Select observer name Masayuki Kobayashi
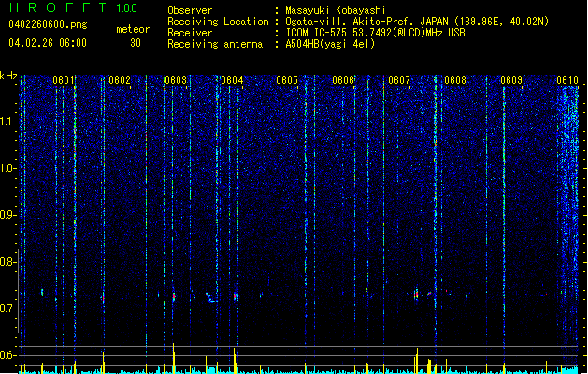Viewport: 588px width, 374px height. (x=336, y=10)
